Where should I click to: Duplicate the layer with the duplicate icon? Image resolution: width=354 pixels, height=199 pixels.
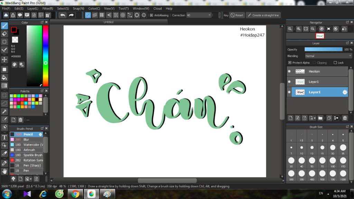[x=329, y=118]
